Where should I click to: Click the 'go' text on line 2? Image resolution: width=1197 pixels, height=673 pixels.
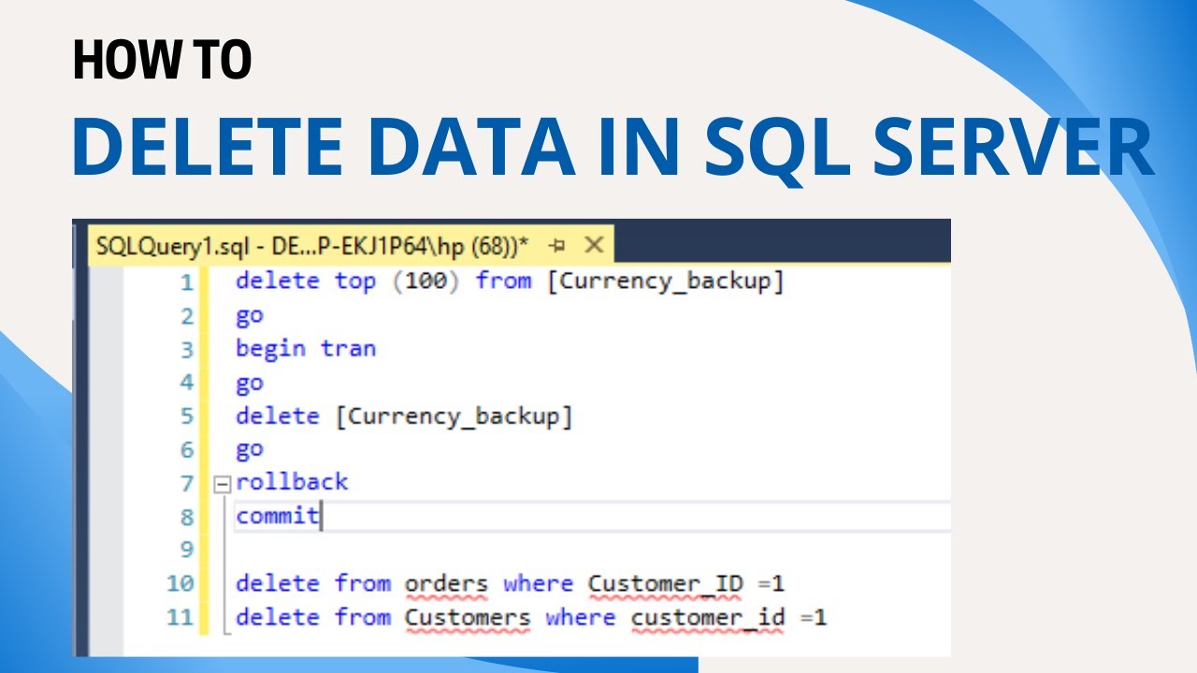(x=250, y=316)
